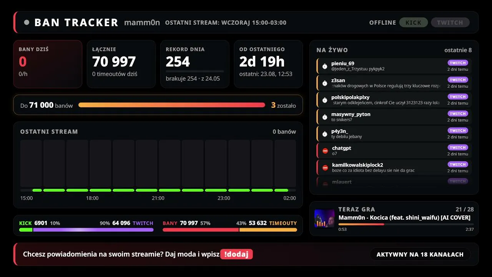This screenshot has width=492, height=277.
Task: Click the grey status dot before BAN TRACKER
Action: click(x=27, y=22)
